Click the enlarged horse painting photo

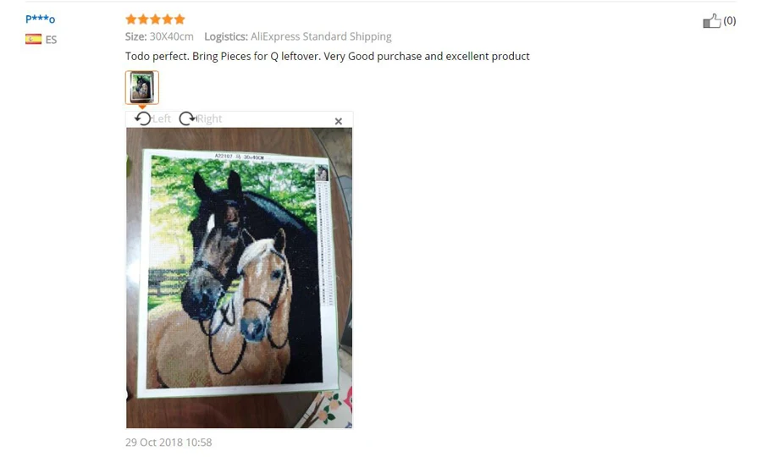click(239, 278)
